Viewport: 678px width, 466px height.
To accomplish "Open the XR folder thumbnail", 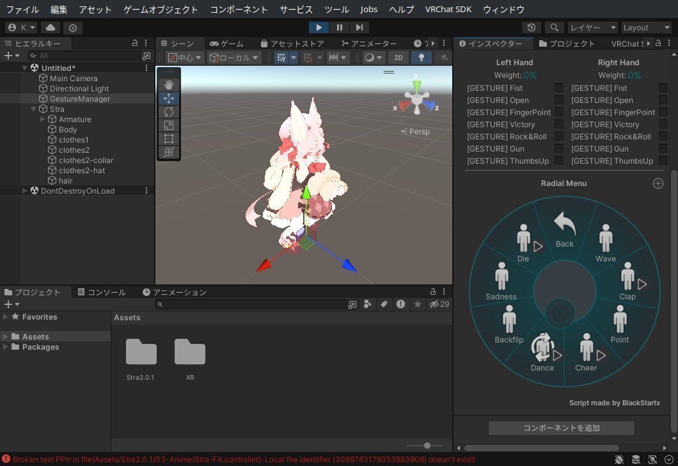I will (190, 359).
